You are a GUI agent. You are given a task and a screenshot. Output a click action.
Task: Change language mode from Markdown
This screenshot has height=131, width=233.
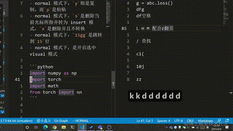[205, 121]
